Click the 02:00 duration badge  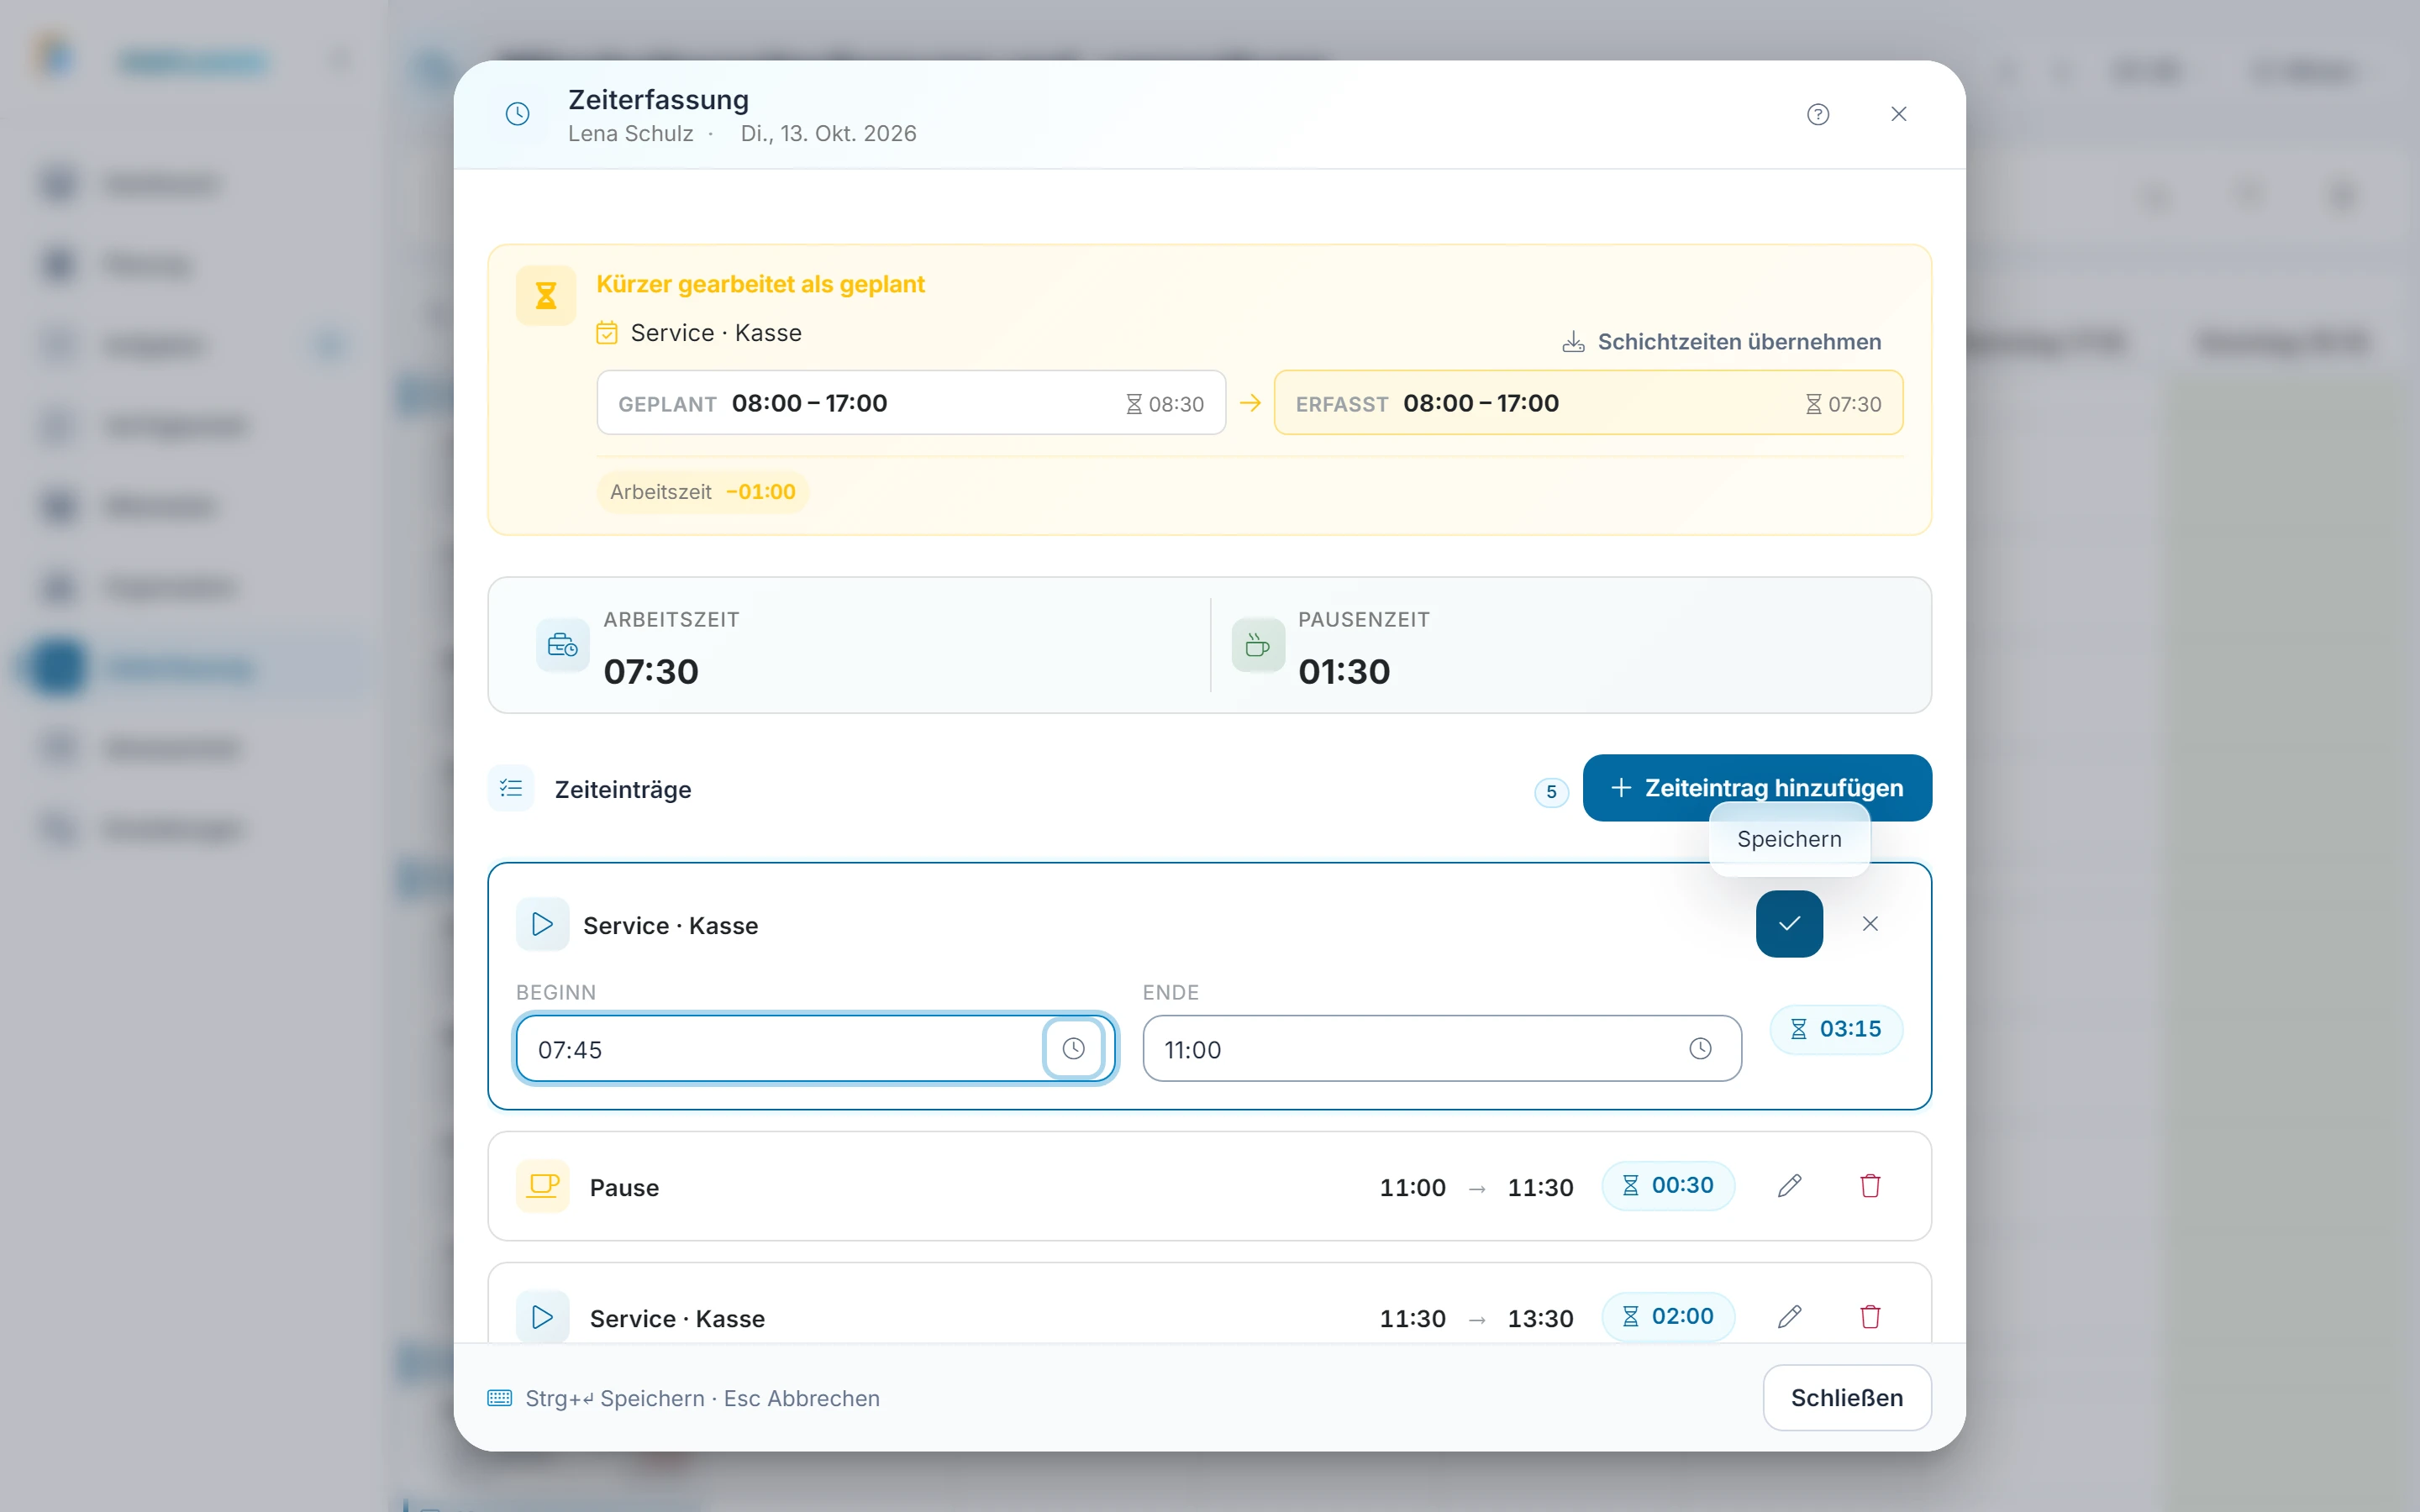pyautogui.click(x=1668, y=1317)
